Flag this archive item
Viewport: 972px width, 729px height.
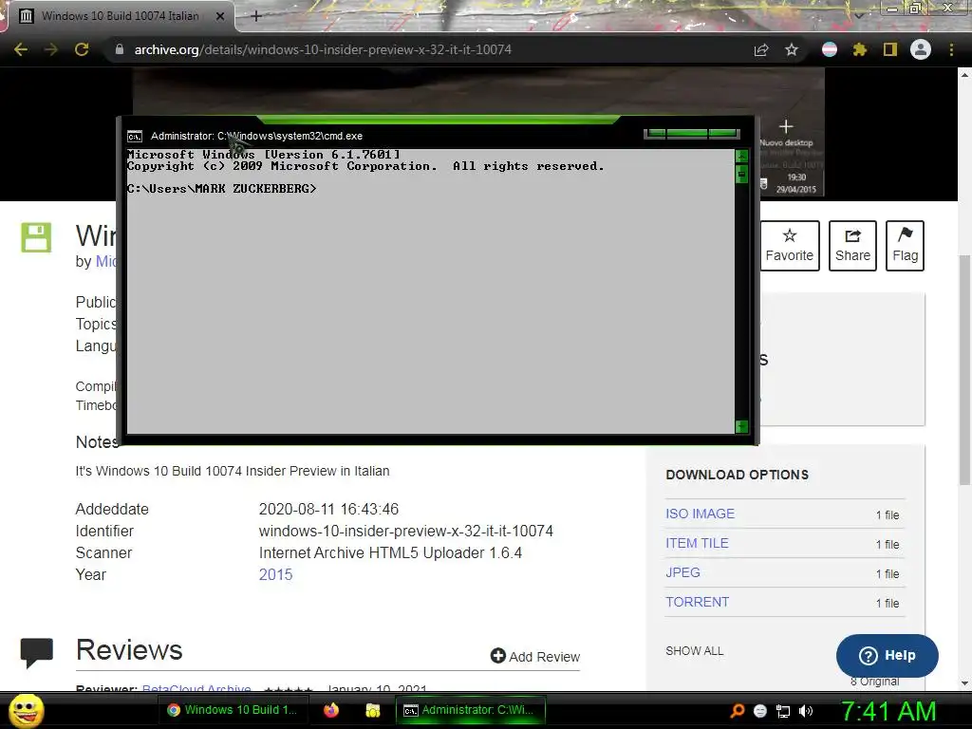tap(905, 246)
